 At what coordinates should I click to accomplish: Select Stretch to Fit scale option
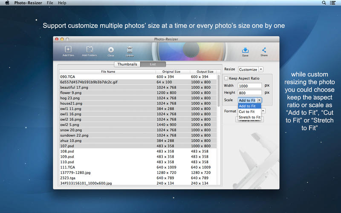(x=250, y=117)
